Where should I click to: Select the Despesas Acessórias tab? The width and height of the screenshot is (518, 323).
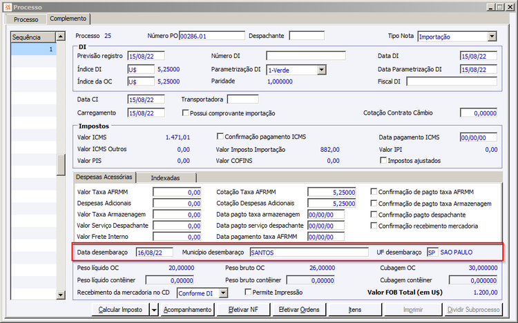pos(104,177)
